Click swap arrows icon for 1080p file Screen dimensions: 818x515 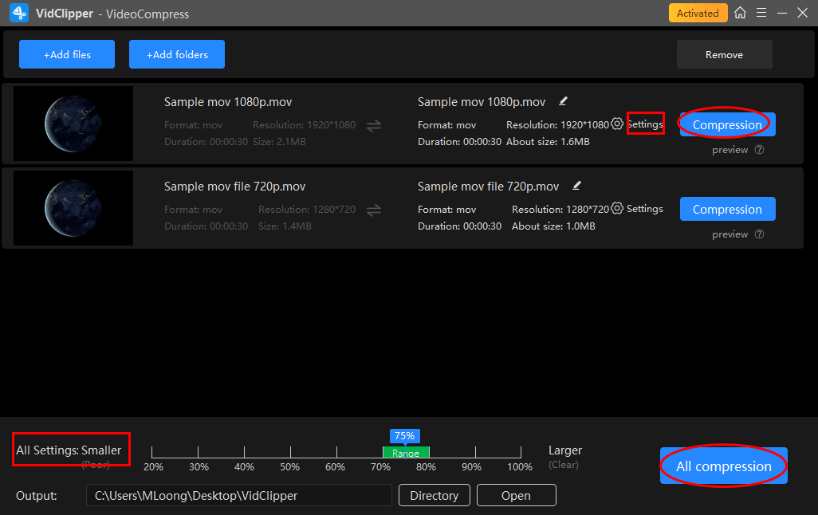point(373,125)
